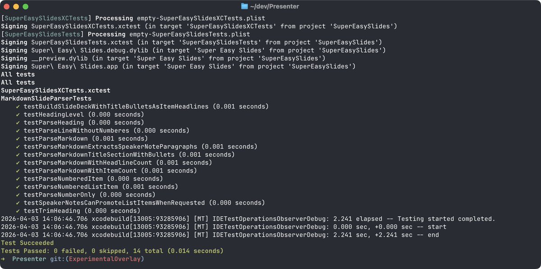The image size is (541, 269).
Task: Click the "Test Succeeded" status line
Action: pos(27,242)
